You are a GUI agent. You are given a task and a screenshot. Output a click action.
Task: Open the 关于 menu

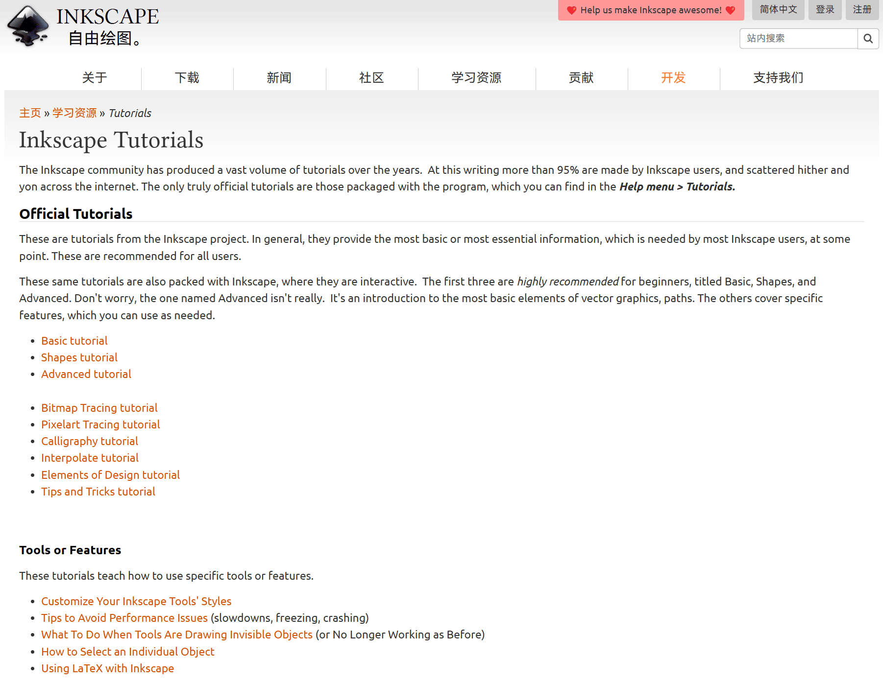point(95,78)
